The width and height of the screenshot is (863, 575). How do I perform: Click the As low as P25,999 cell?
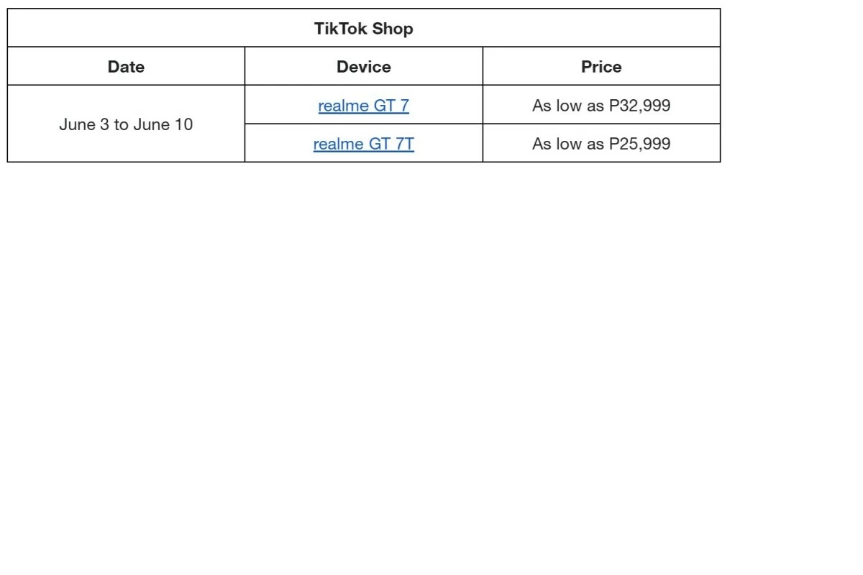[x=601, y=144]
